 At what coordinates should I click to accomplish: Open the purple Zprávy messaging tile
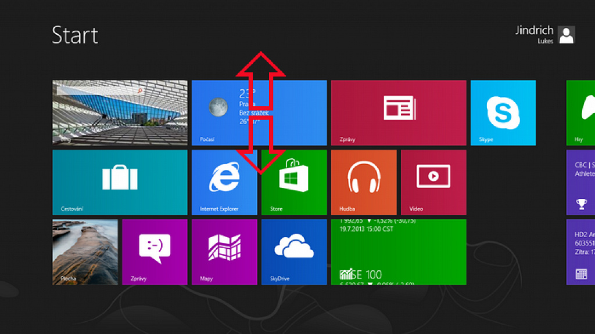pos(155,252)
